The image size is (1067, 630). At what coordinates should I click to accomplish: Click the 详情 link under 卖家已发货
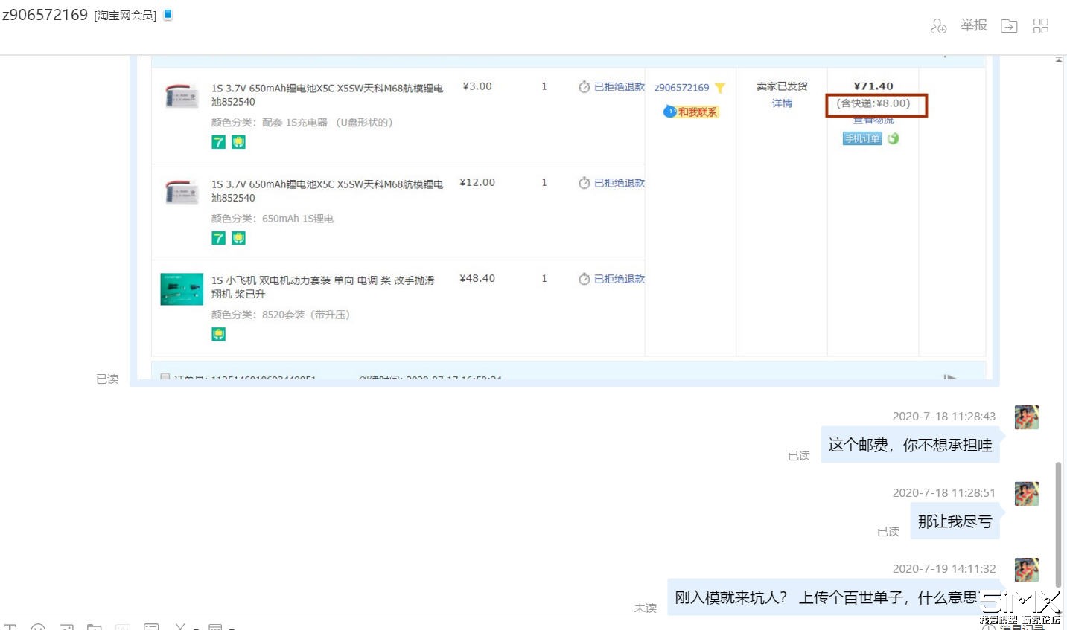(782, 103)
